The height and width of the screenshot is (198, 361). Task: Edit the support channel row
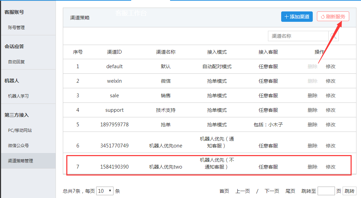pyautogui.click(x=330, y=110)
